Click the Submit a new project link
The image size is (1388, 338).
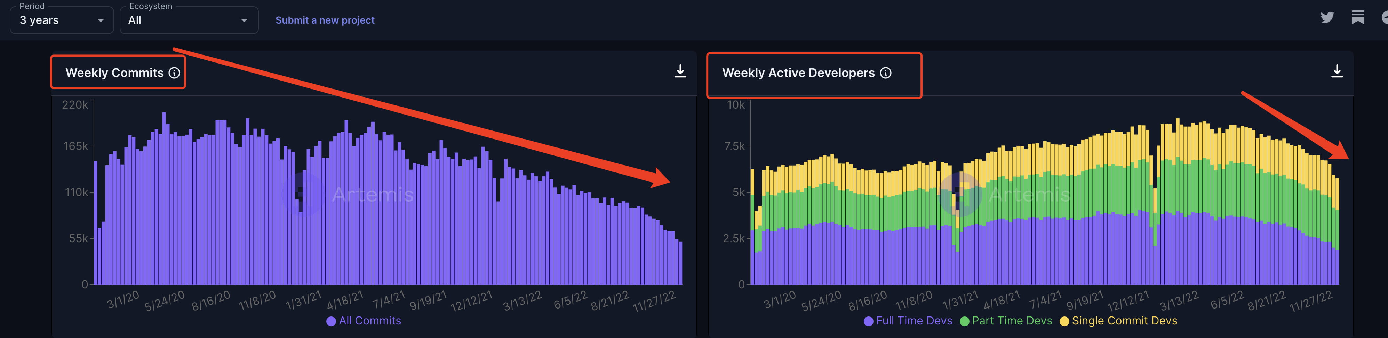point(325,20)
